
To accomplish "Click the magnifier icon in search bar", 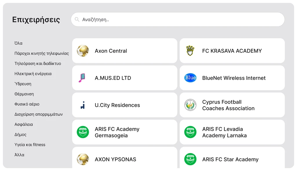I will (77, 20).
